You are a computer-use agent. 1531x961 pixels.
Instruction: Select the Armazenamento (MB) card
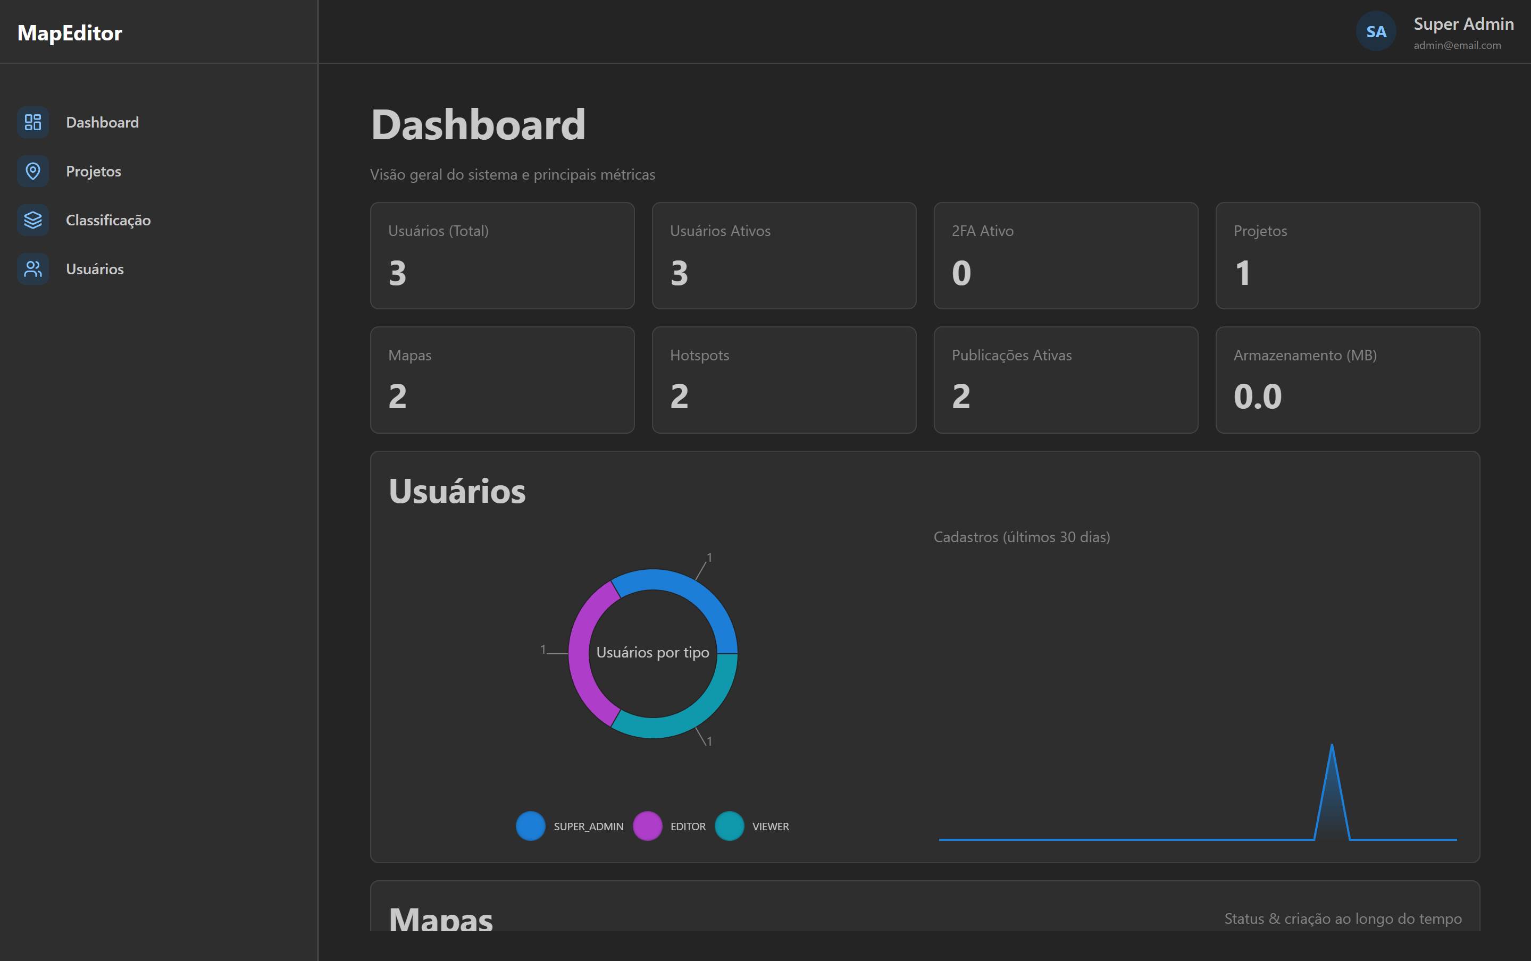[x=1347, y=380]
